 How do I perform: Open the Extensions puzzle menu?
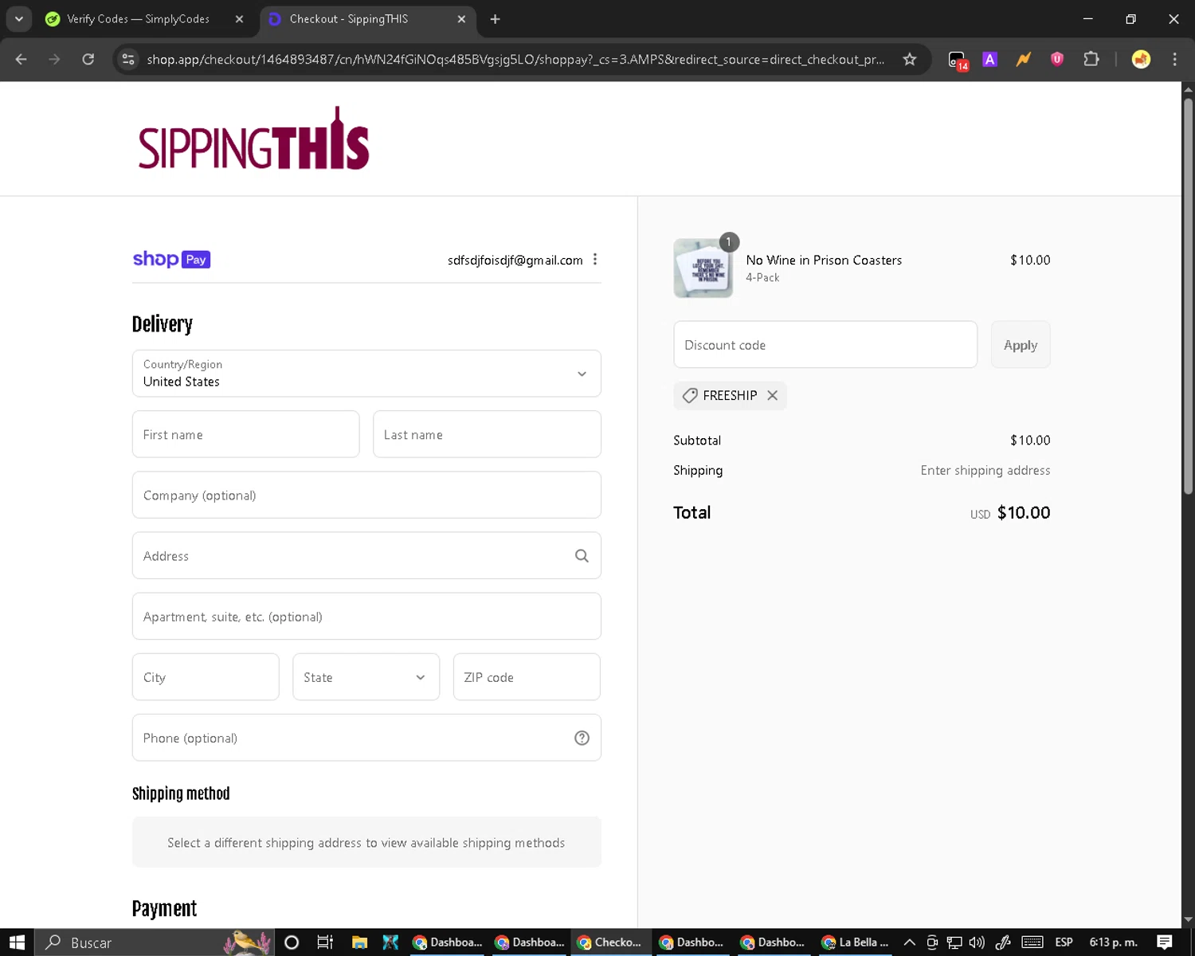[1091, 59]
